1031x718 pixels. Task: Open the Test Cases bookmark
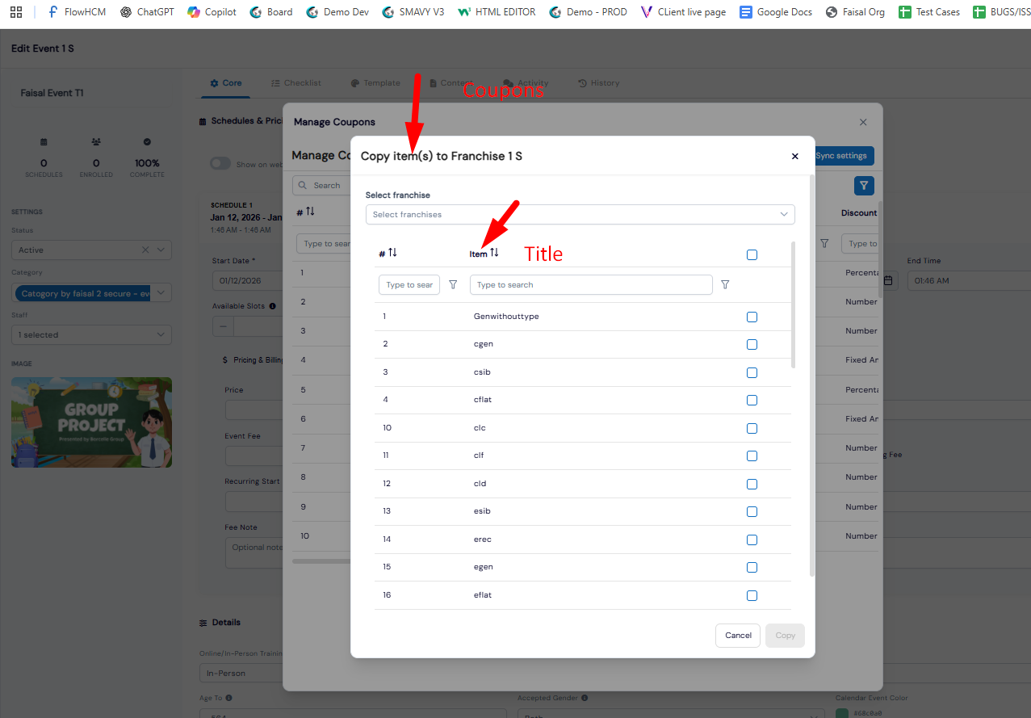coord(929,12)
